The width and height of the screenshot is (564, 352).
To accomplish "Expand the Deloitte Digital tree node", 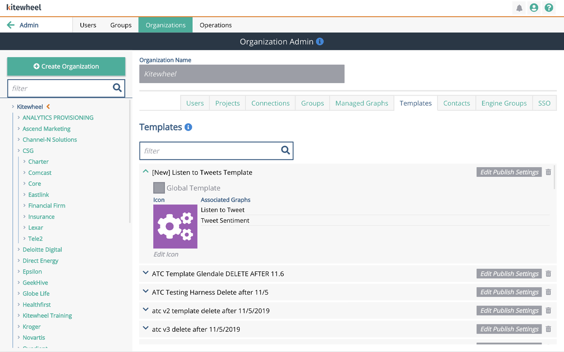I will pyautogui.click(x=19, y=249).
